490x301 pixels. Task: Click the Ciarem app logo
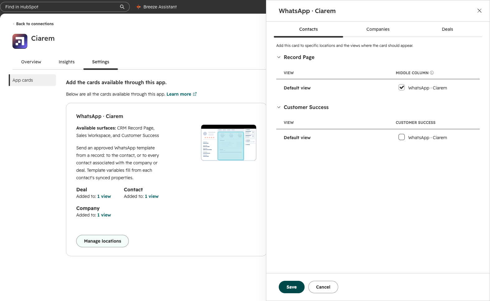(20, 41)
